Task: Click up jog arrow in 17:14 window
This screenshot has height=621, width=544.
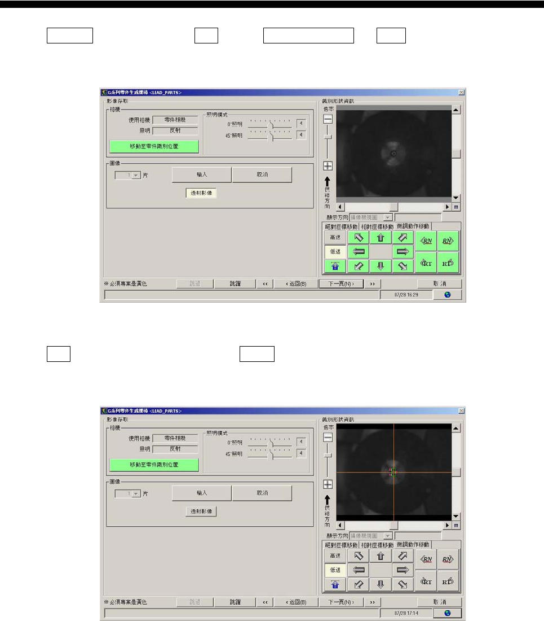Action: click(381, 556)
